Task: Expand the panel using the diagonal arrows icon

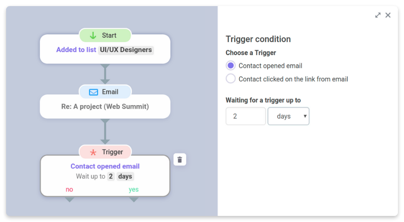Action: 378,15
